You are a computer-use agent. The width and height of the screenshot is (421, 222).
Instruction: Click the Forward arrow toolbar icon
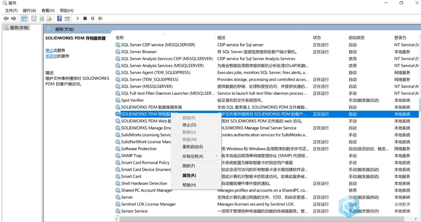pyautogui.click(x=13, y=18)
